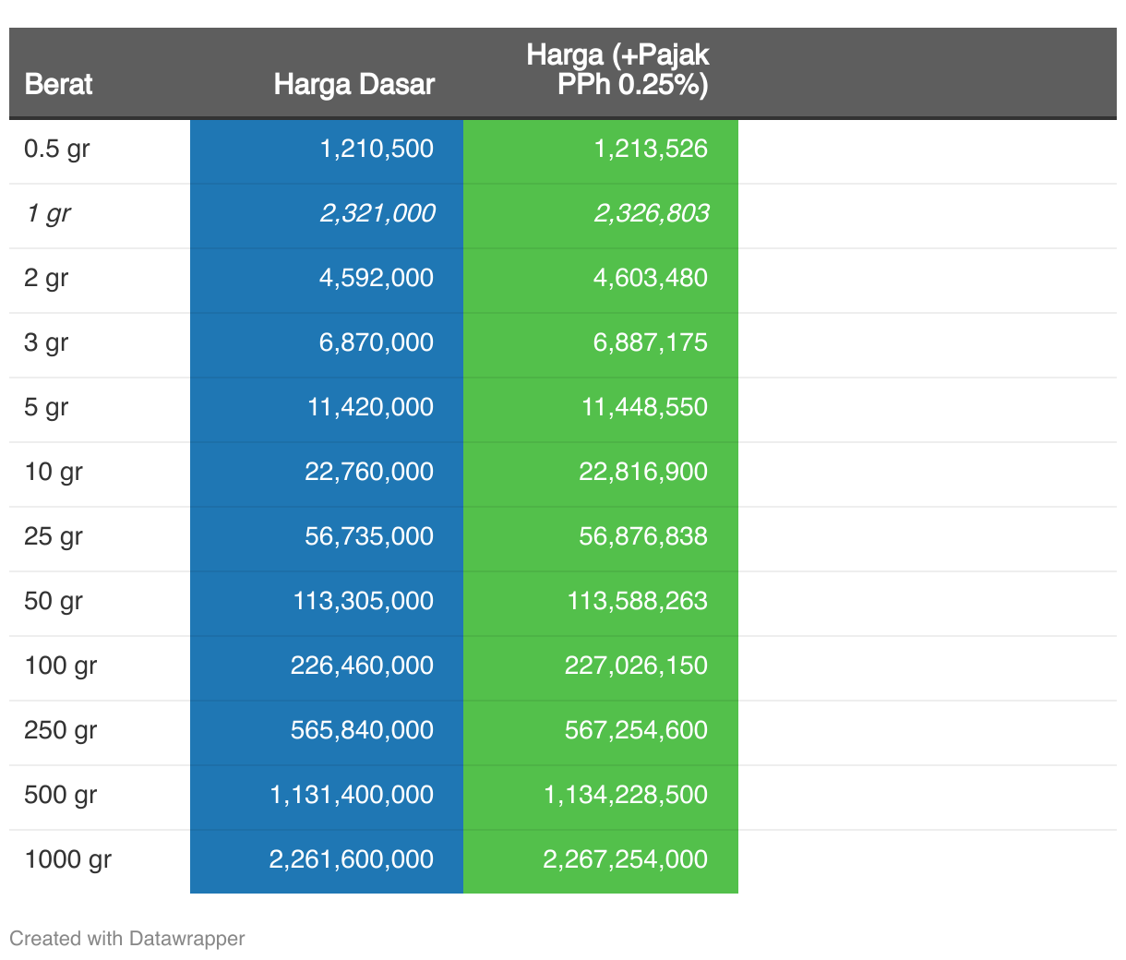Select the "500 gr" row label

pos(60,795)
